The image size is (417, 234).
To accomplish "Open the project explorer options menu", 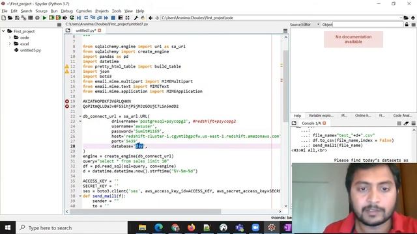I will [x=59, y=25].
